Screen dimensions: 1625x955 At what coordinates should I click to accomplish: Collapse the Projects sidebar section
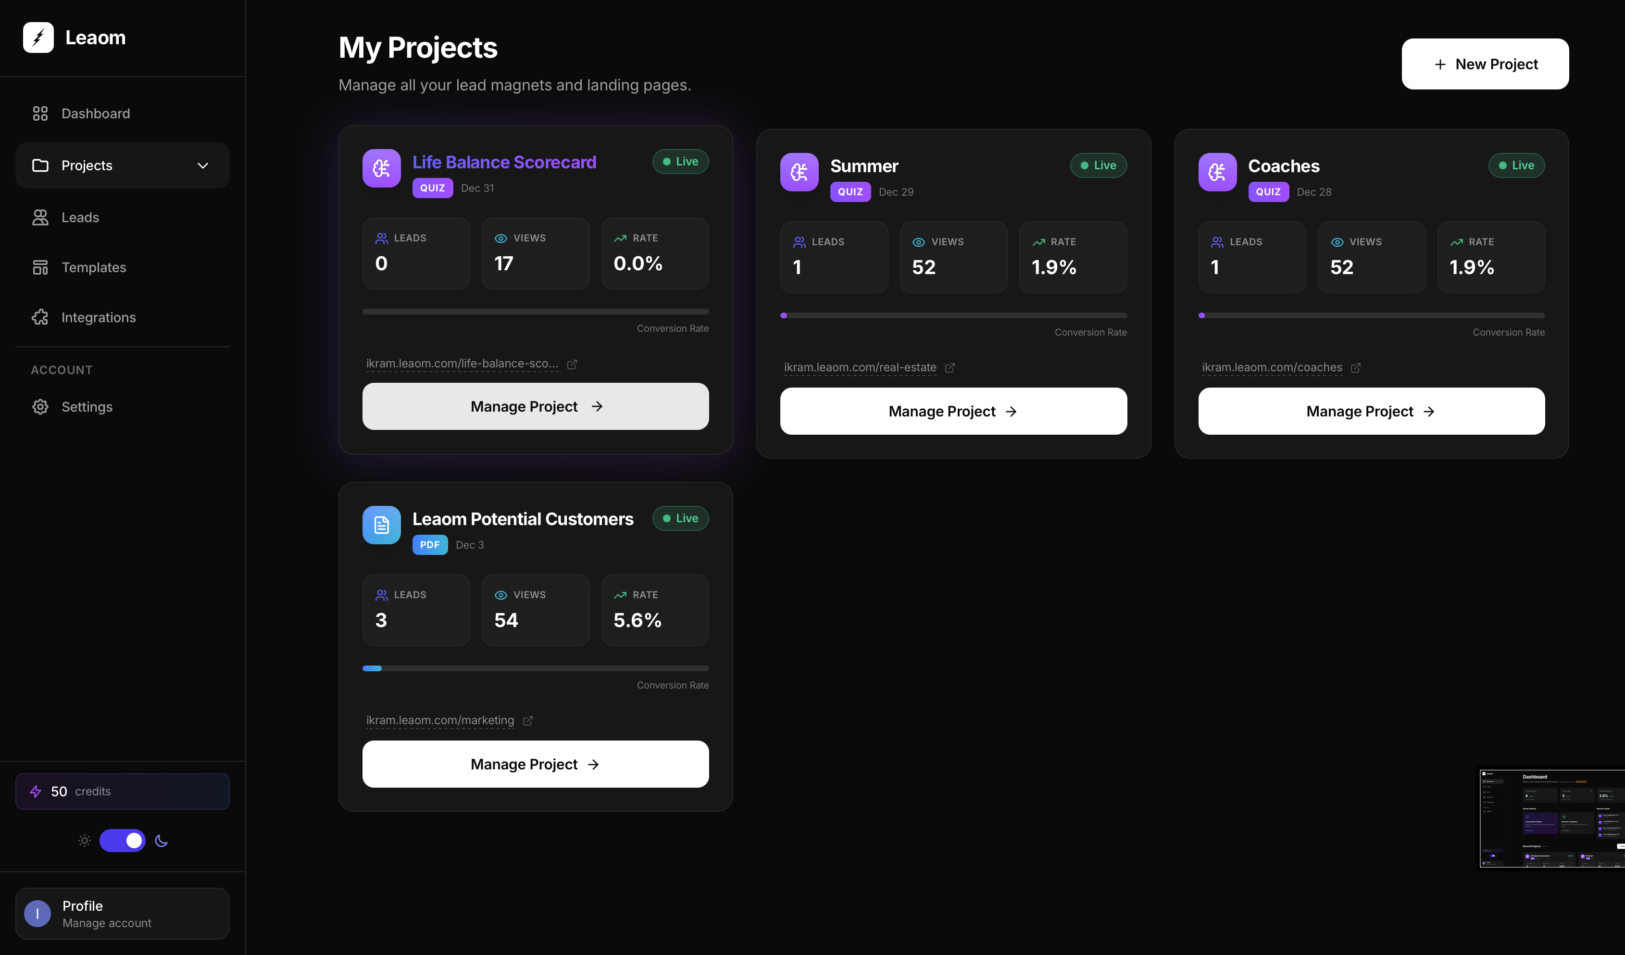coord(202,166)
